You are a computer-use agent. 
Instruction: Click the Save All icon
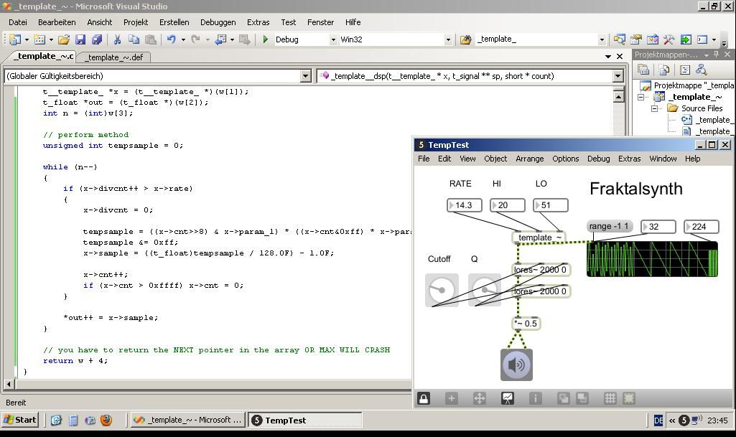[97, 39]
